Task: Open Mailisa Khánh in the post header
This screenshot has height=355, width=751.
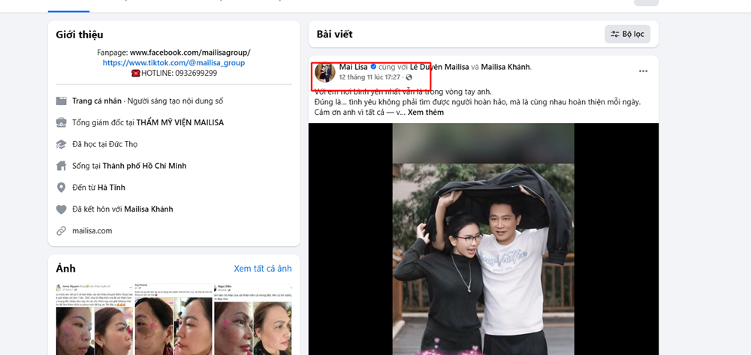Action: point(505,67)
